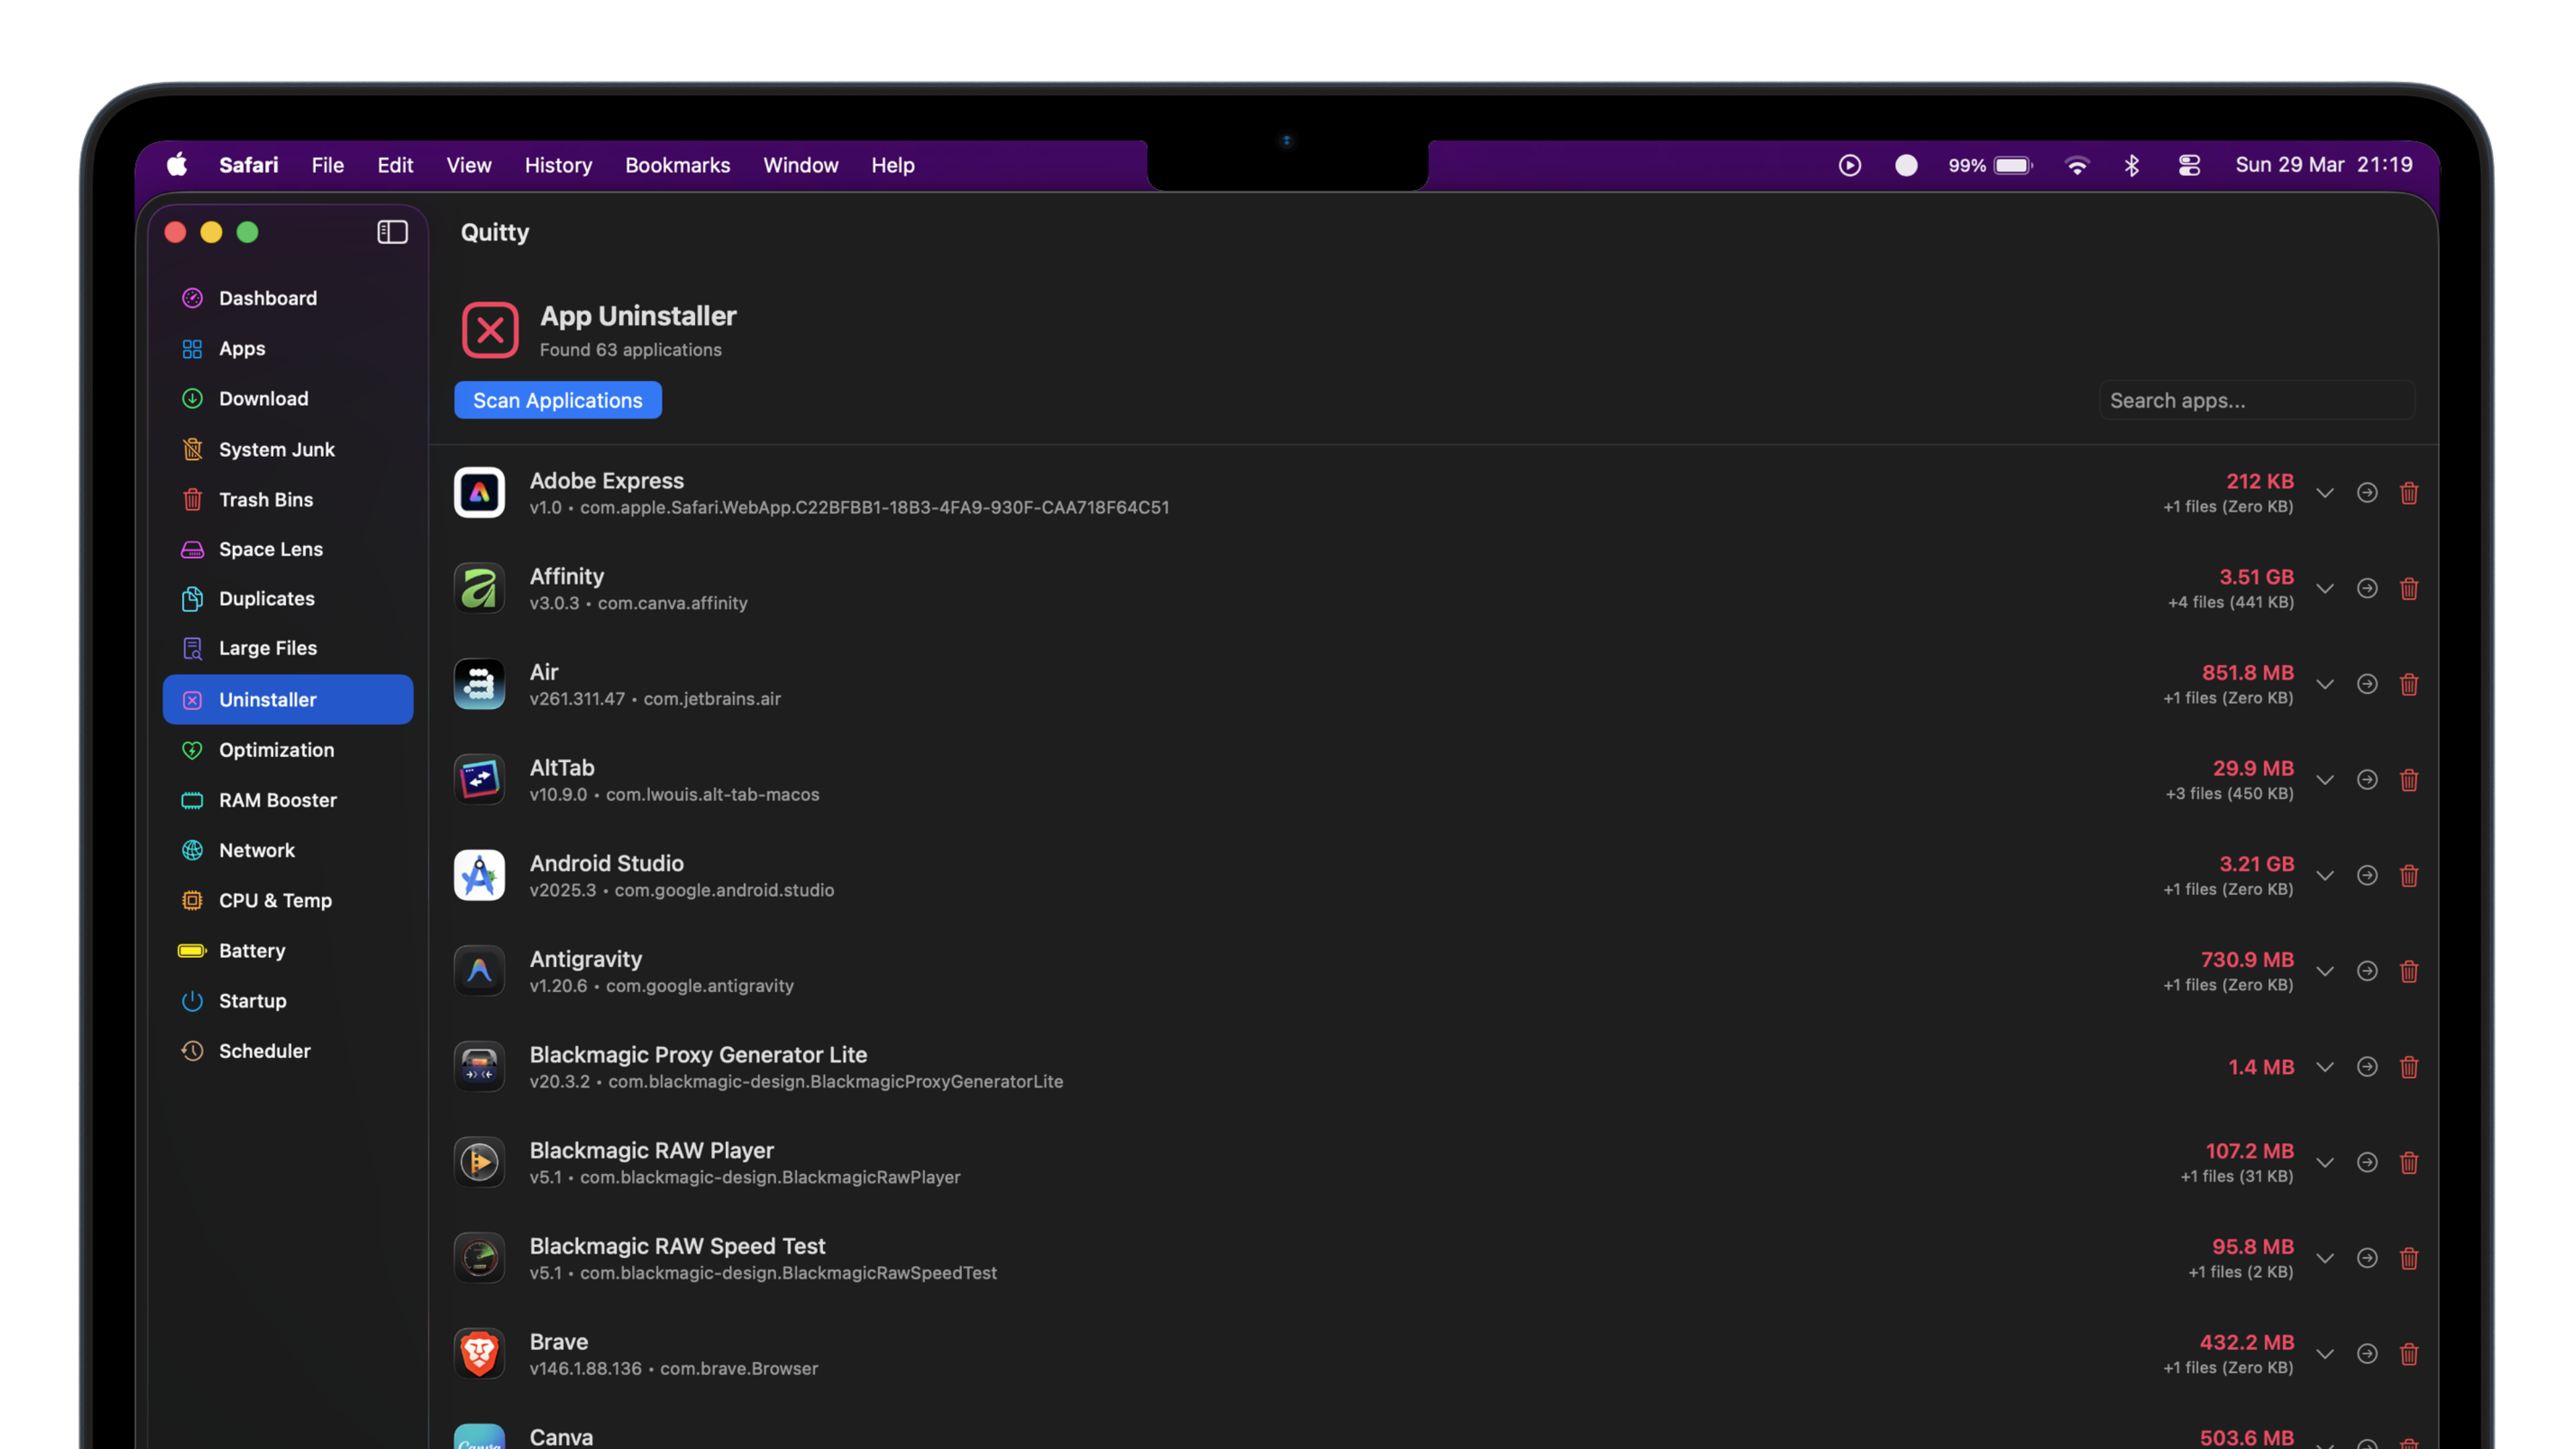This screenshot has width=2576, height=1449.
Task: Expand AltTab's file details chevron
Action: [2325, 780]
